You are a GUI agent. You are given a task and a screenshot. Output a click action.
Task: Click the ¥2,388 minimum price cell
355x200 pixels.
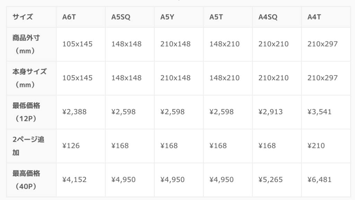(81, 112)
